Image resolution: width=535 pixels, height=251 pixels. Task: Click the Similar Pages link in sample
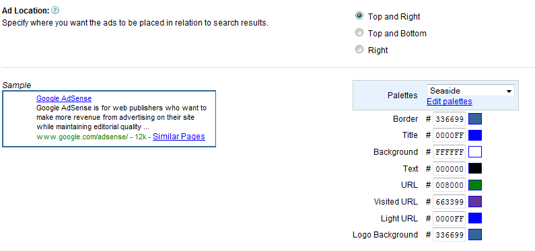point(179,137)
